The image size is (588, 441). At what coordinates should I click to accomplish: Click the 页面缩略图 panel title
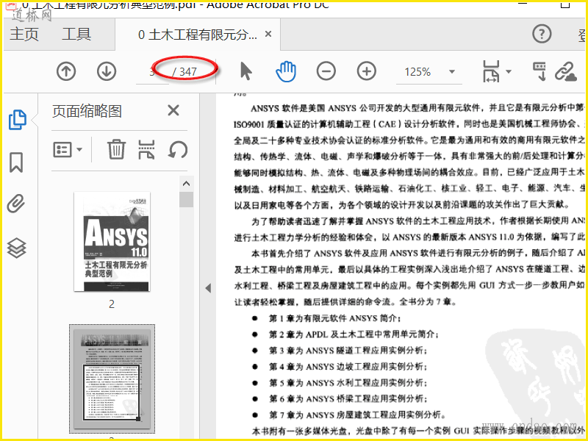pyautogui.click(x=87, y=111)
